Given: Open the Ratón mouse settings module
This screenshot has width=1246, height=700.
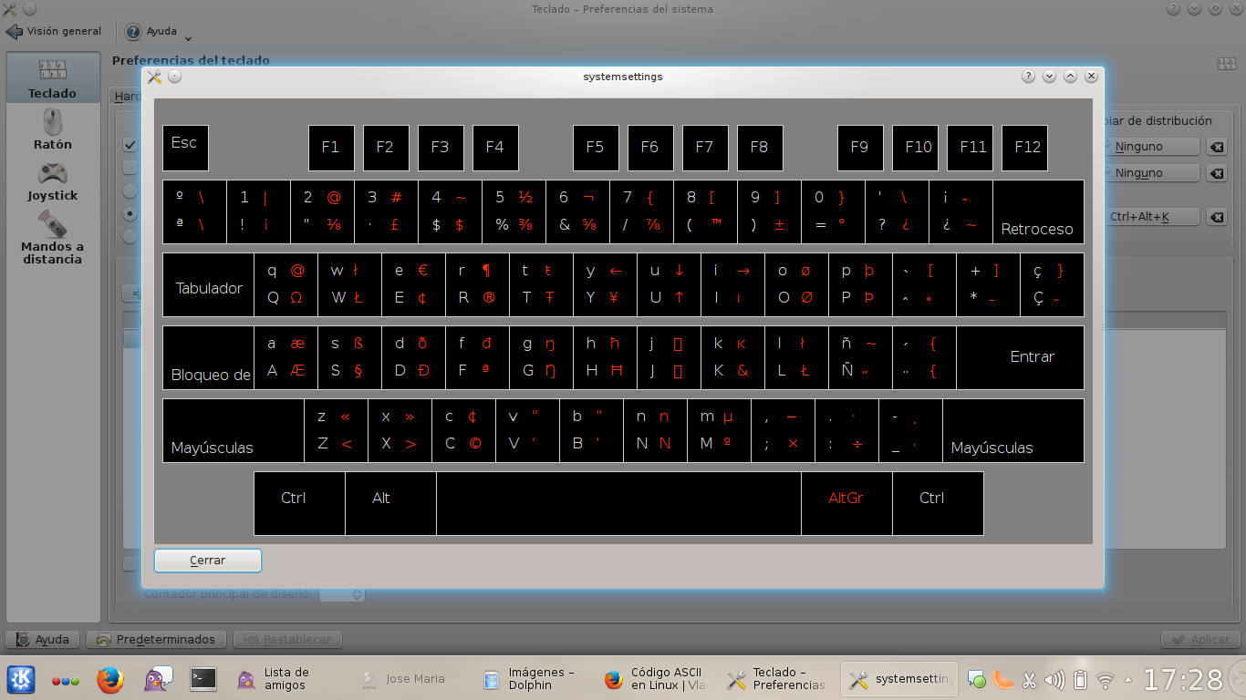Looking at the screenshot, I should coord(52,129).
